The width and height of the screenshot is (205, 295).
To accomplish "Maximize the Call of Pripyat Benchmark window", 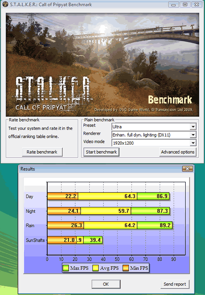I will pos(185,4).
